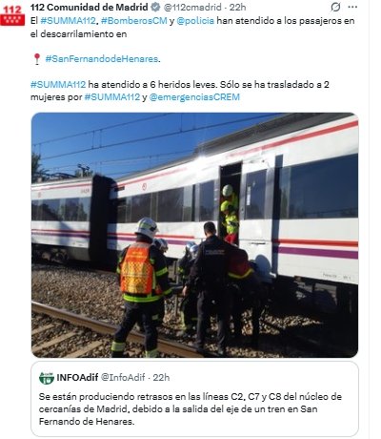Viewport: 381px width, 439px height.
Task: Open the 112 Comunidad de Madrid avatar
Action: [x=12, y=15]
